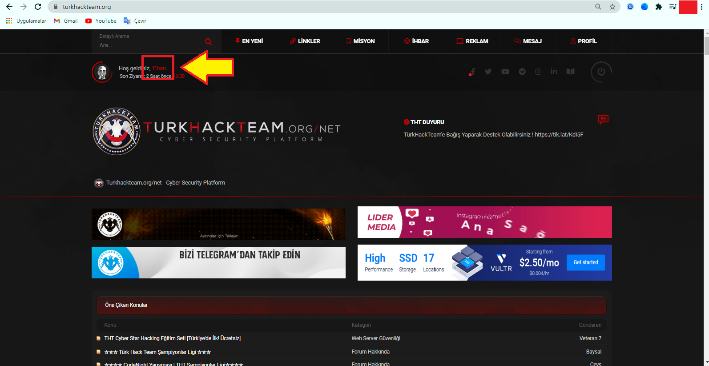709x366 pixels.
Task: Open the torch banner with 'Ayrıntılar İçin Tıklayın'
Action: coord(218,224)
